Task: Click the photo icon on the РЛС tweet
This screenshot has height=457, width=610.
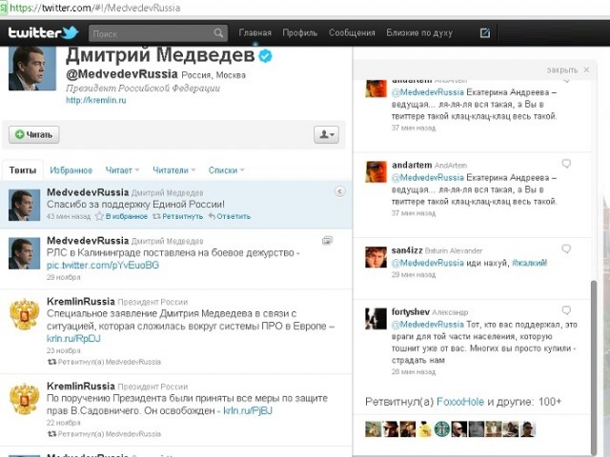Action: 327,241
